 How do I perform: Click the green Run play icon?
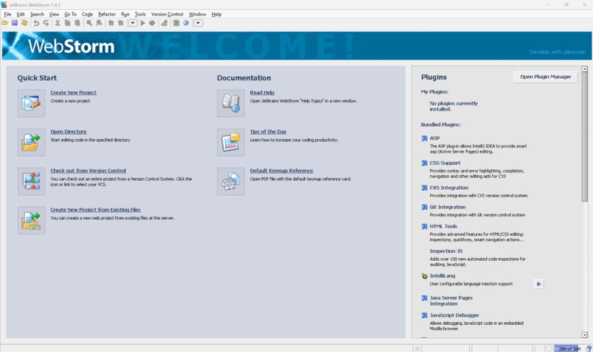point(142,23)
